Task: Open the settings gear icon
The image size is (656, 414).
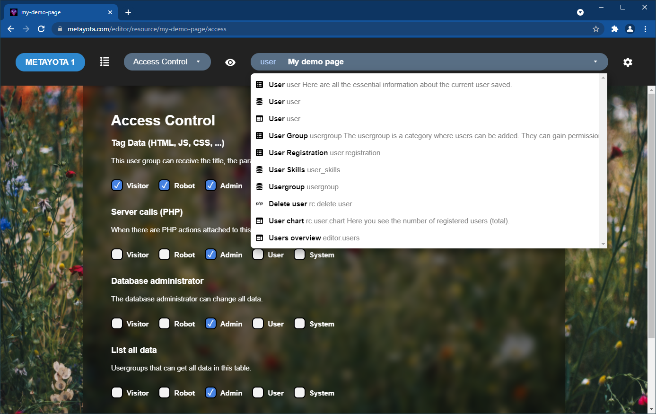Action: (628, 62)
